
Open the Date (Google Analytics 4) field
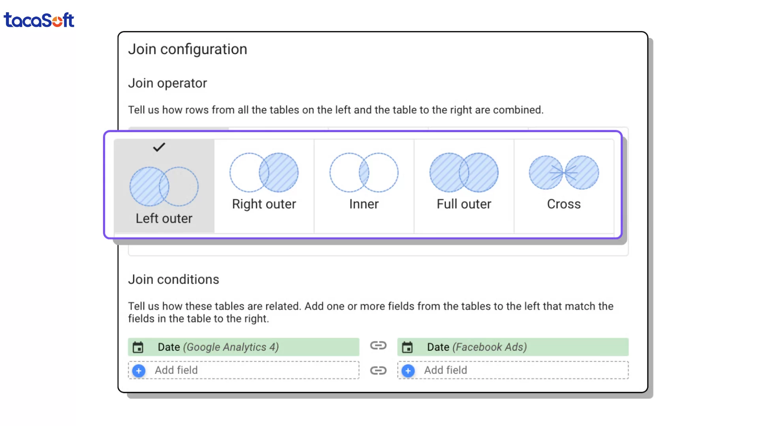218,347
